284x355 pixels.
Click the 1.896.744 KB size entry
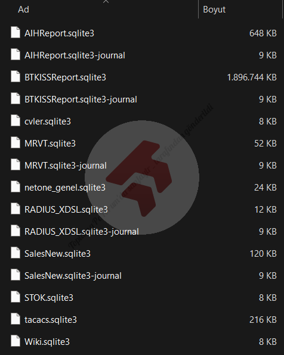click(252, 77)
